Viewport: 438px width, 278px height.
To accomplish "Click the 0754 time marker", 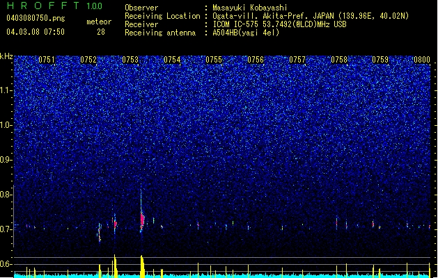I will point(172,60).
